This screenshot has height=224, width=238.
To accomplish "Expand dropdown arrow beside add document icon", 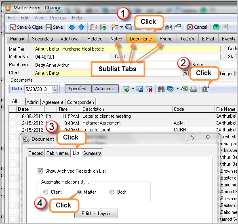I will [x=133, y=89].
